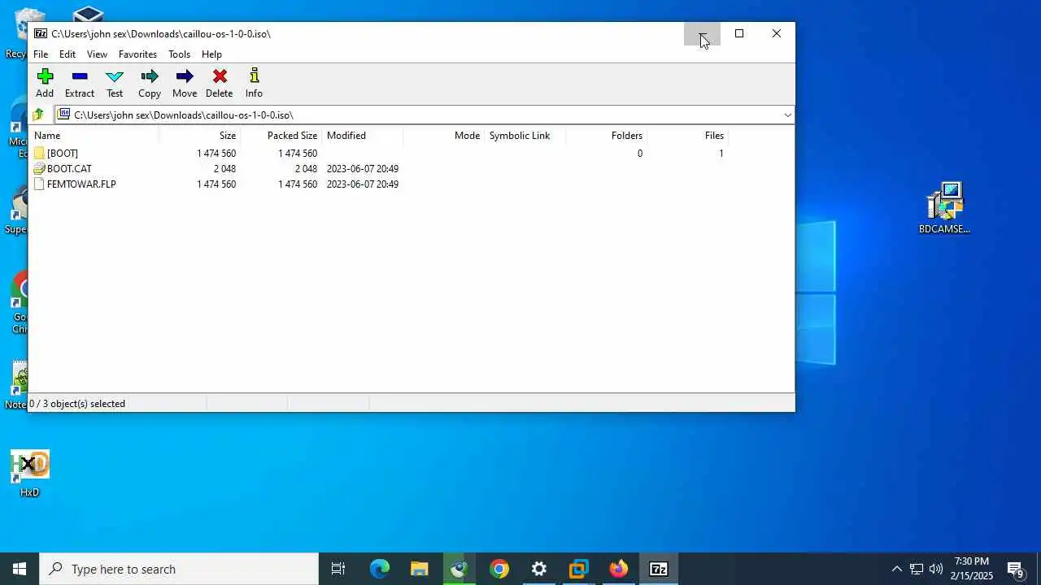The height and width of the screenshot is (585, 1041).
Task: Open the Edit menu
Action: (68, 54)
